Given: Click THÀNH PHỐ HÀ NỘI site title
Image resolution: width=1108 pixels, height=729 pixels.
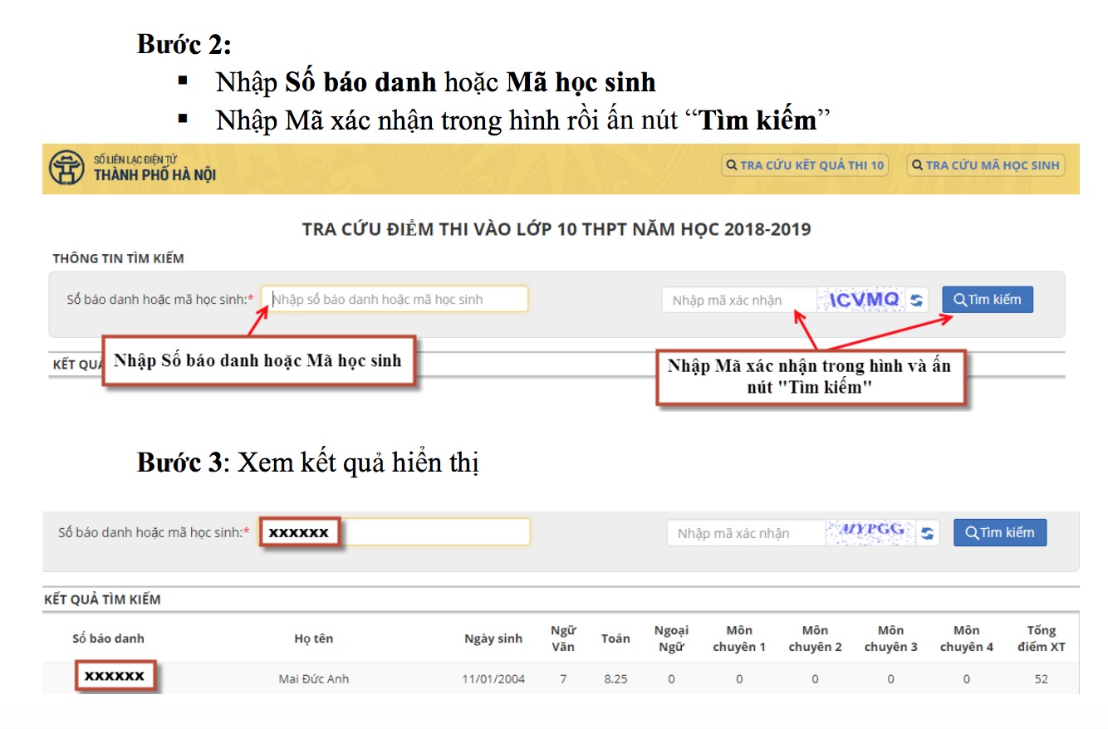Looking at the screenshot, I should coord(154,174).
